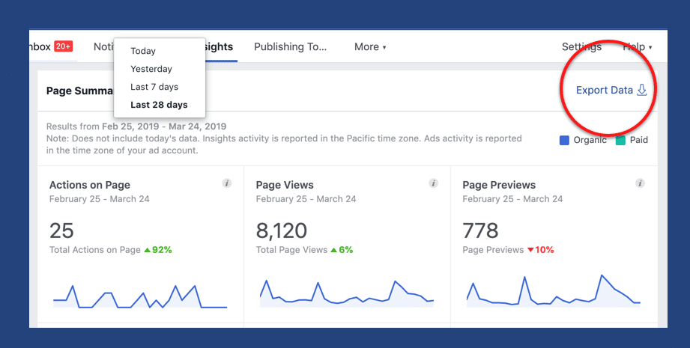690x348 pixels.
Task: Open the Inbox tab
Action: click(39, 46)
